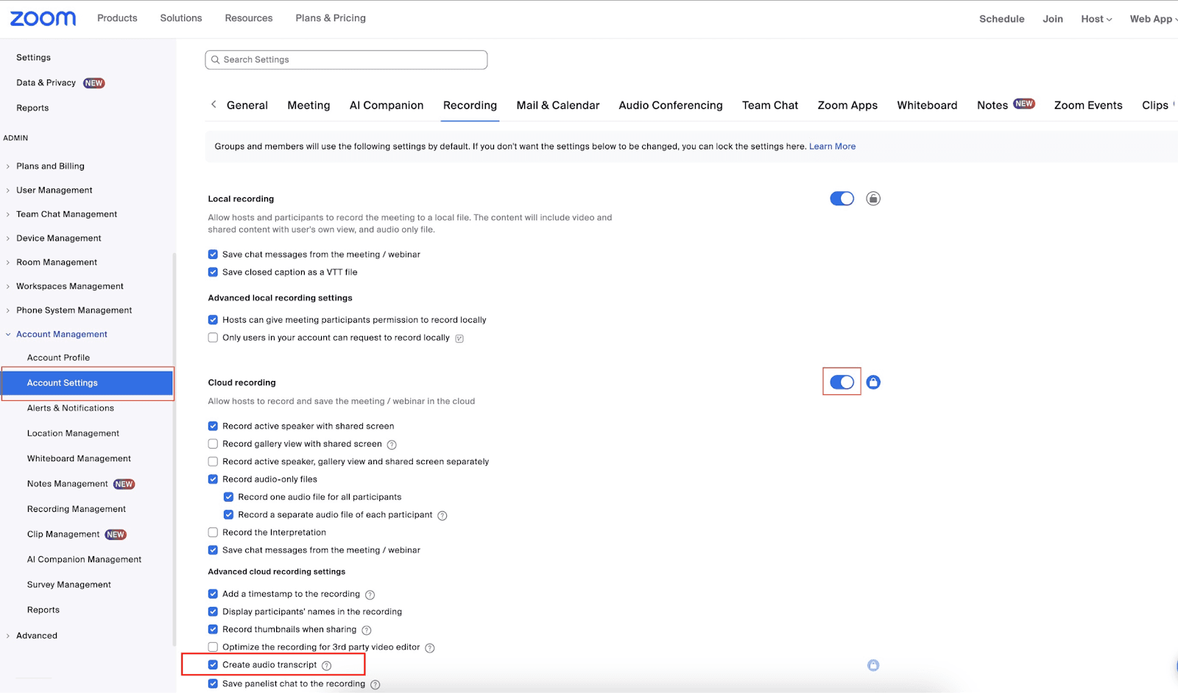Toggle the Cloud recording switch

coord(842,383)
